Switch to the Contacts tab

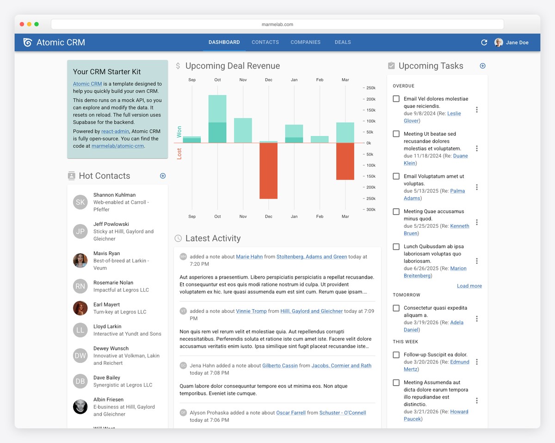tap(265, 42)
